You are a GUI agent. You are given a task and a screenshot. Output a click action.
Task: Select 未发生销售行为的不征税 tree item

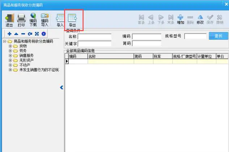(39, 70)
